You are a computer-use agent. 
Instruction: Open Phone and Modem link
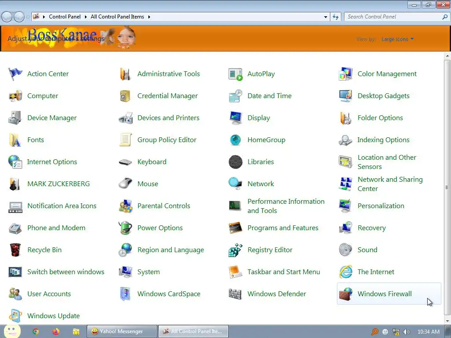[x=56, y=228]
